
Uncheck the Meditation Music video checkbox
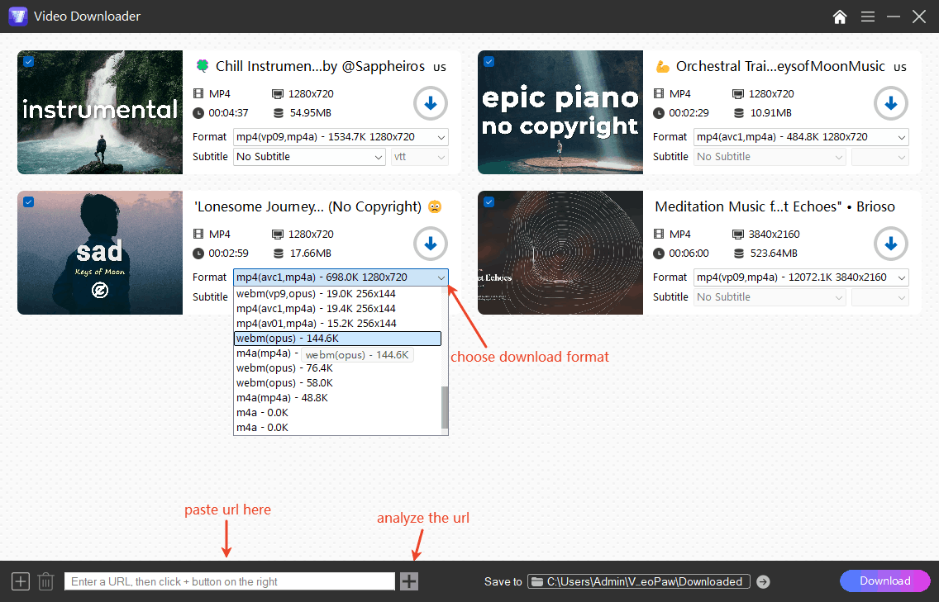[x=489, y=202]
